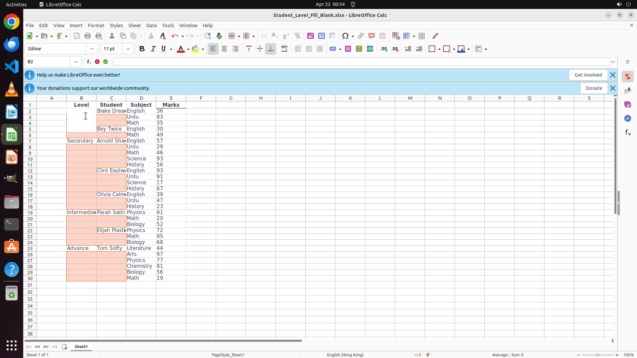Toggle Italic formatting
The image size is (637, 358).
[153, 49]
